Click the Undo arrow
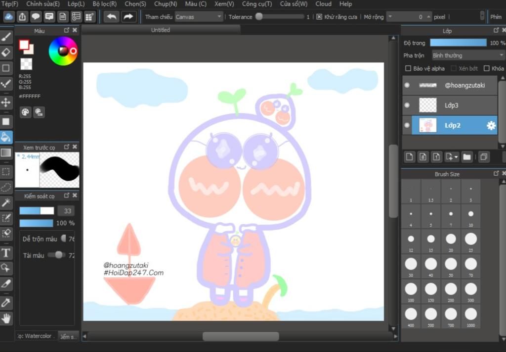 111,17
